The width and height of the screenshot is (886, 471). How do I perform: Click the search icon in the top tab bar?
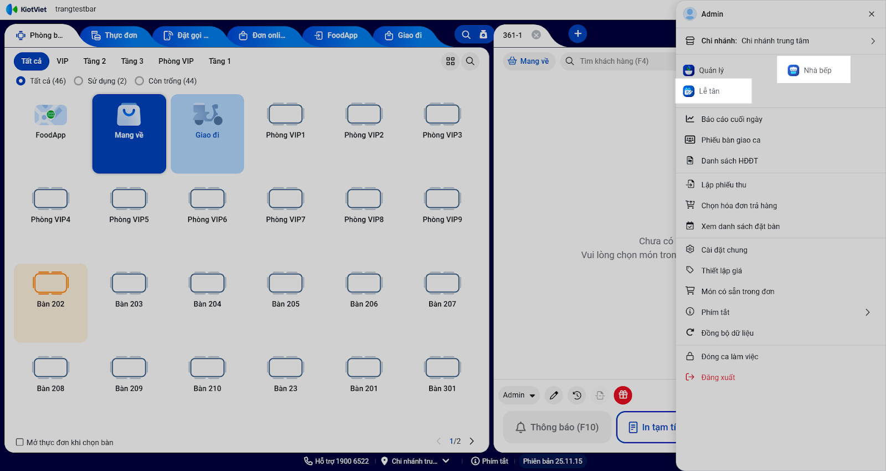[x=466, y=34]
